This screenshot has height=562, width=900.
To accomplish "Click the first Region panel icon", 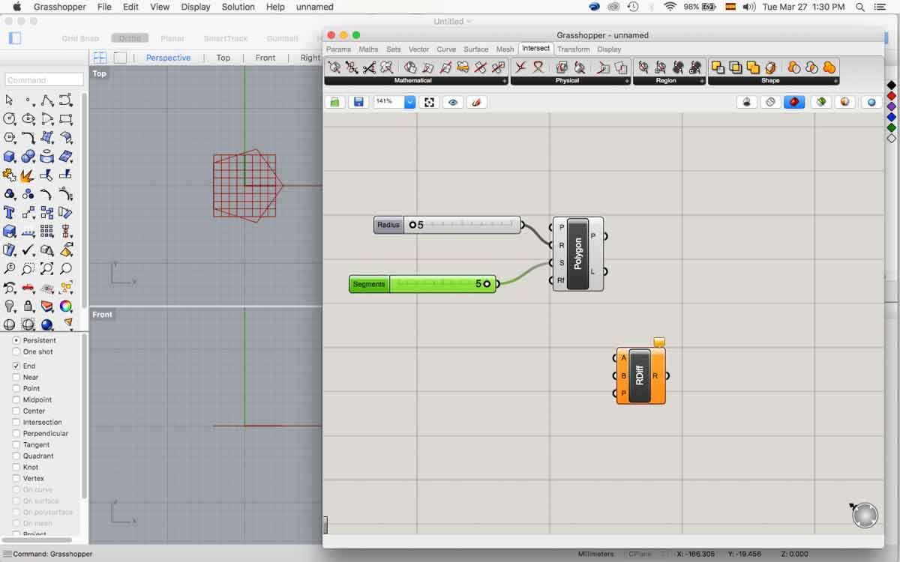I will [x=643, y=67].
